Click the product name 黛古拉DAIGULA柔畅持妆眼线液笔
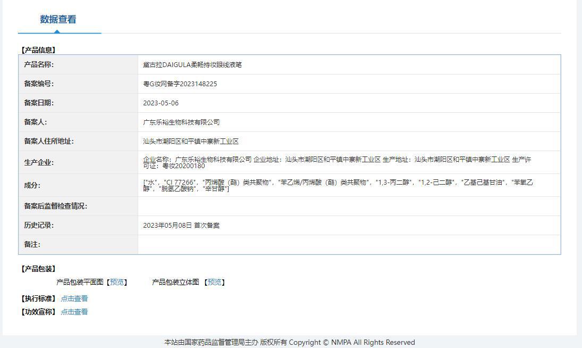The width and height of the screenshot is (582, 348). click(x=192, y=64)
